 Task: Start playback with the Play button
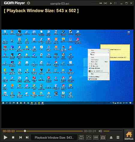(5, 138)
